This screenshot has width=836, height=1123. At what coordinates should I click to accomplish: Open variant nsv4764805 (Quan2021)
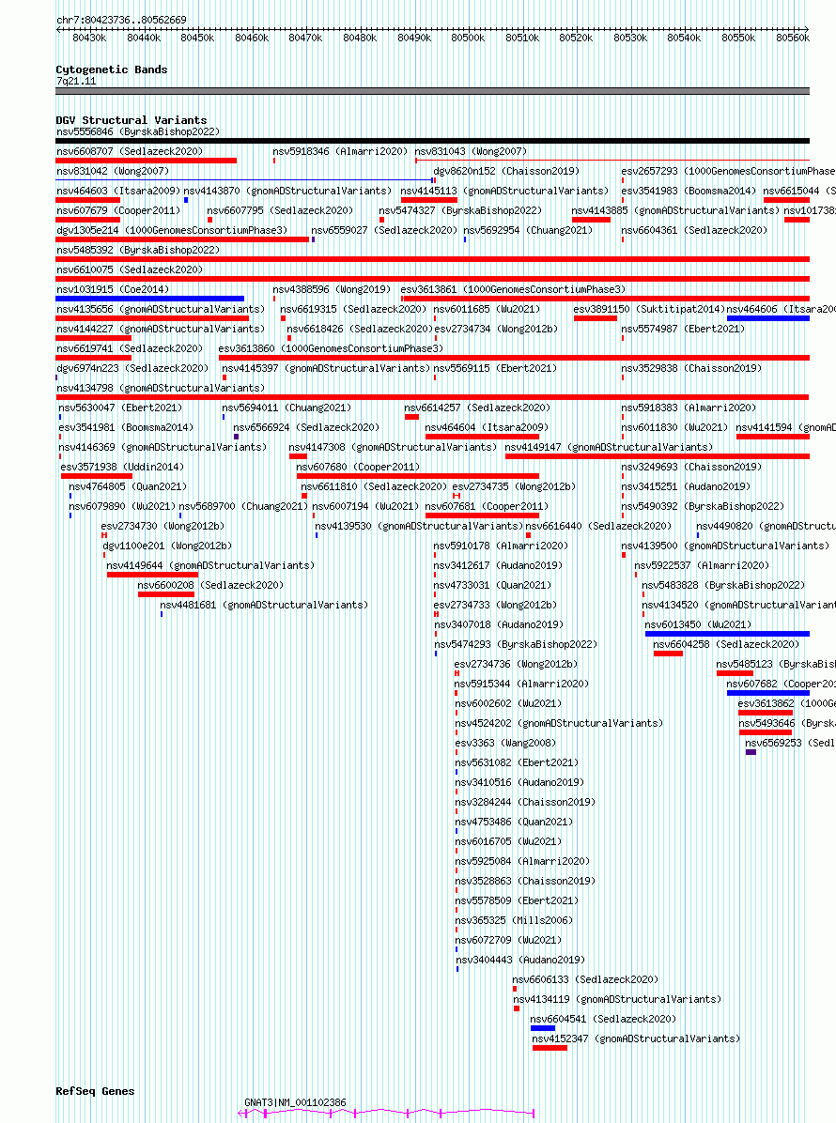(128, 486)
